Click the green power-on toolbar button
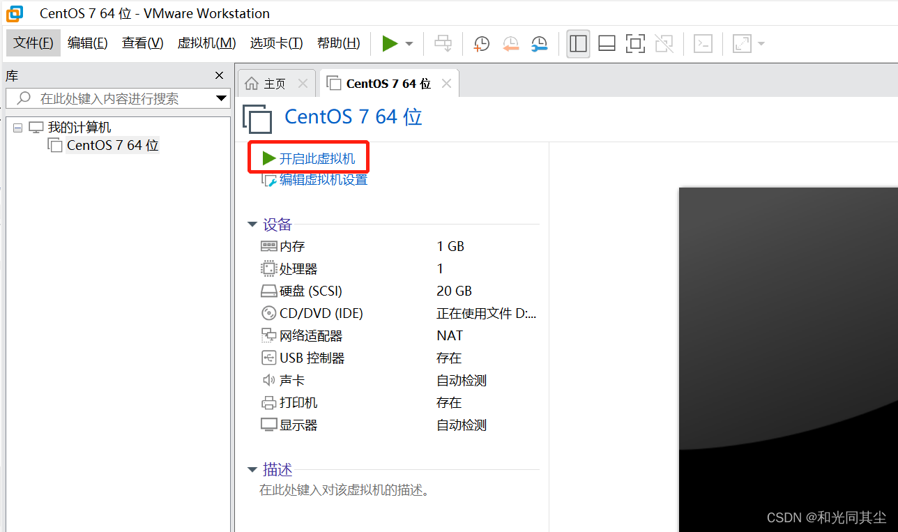The image size is (898, 532). (390, 44)
